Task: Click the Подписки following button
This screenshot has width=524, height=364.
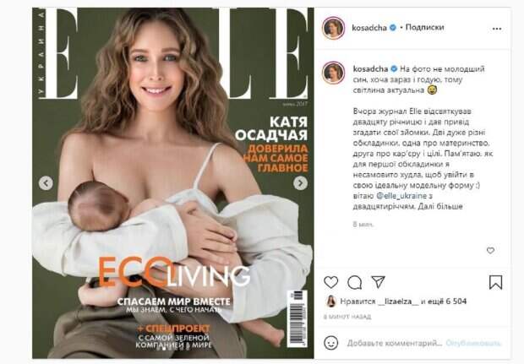Action: pyautogui.click(x=424, y=27)
